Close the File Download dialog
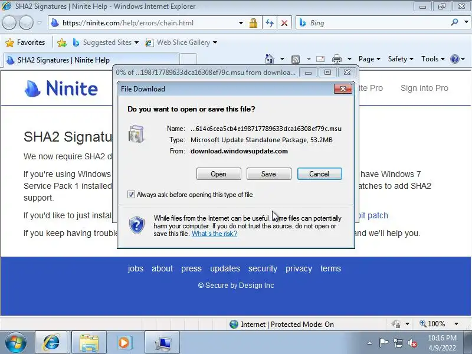This screenshot has width=472, height=354. coord(343,89)
